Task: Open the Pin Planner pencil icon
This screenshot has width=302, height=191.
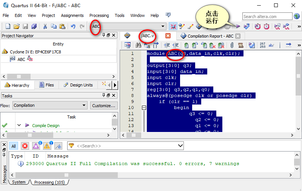Action: [x=190, y=26]
